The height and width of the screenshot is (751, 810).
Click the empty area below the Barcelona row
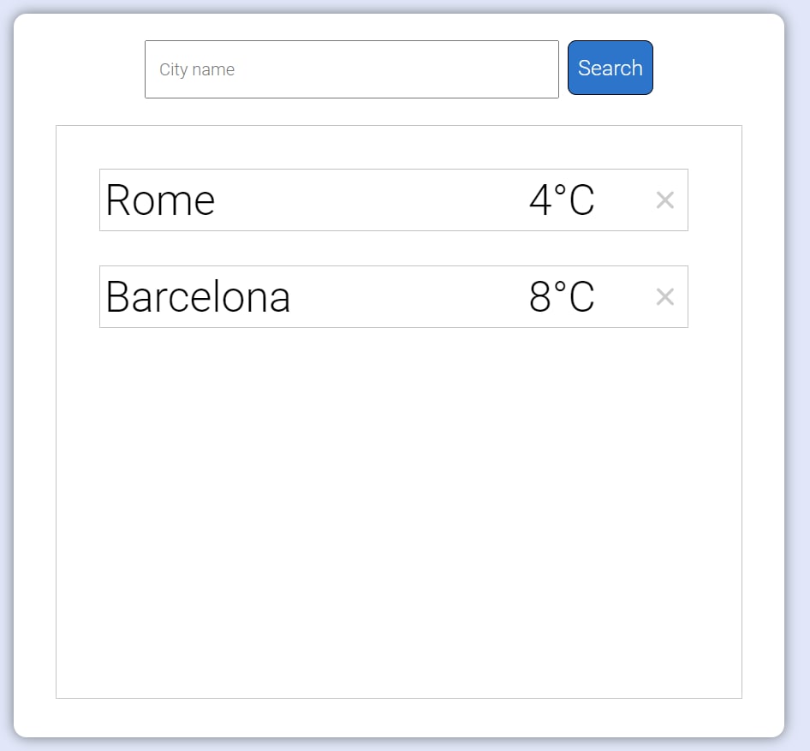pyautogui.click(x=399, y=511)
